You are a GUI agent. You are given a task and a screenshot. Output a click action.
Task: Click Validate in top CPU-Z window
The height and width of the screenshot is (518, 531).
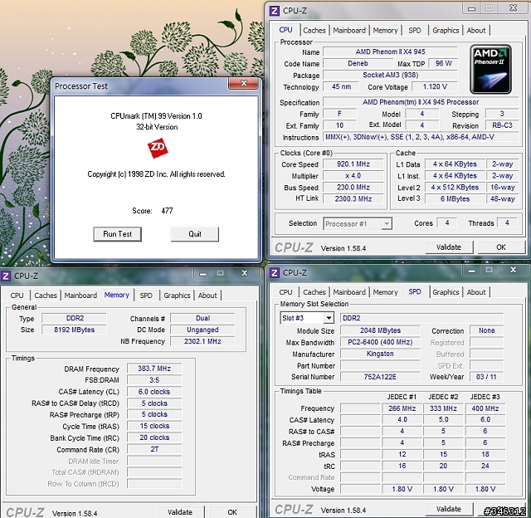coord(449,247)
